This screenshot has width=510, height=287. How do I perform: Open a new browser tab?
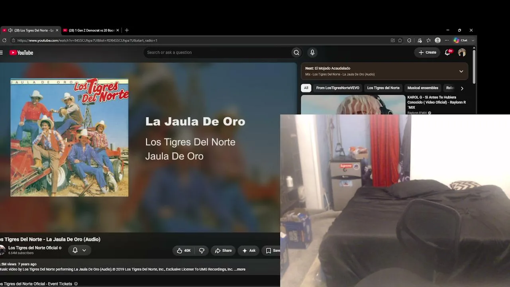point(127,30)
